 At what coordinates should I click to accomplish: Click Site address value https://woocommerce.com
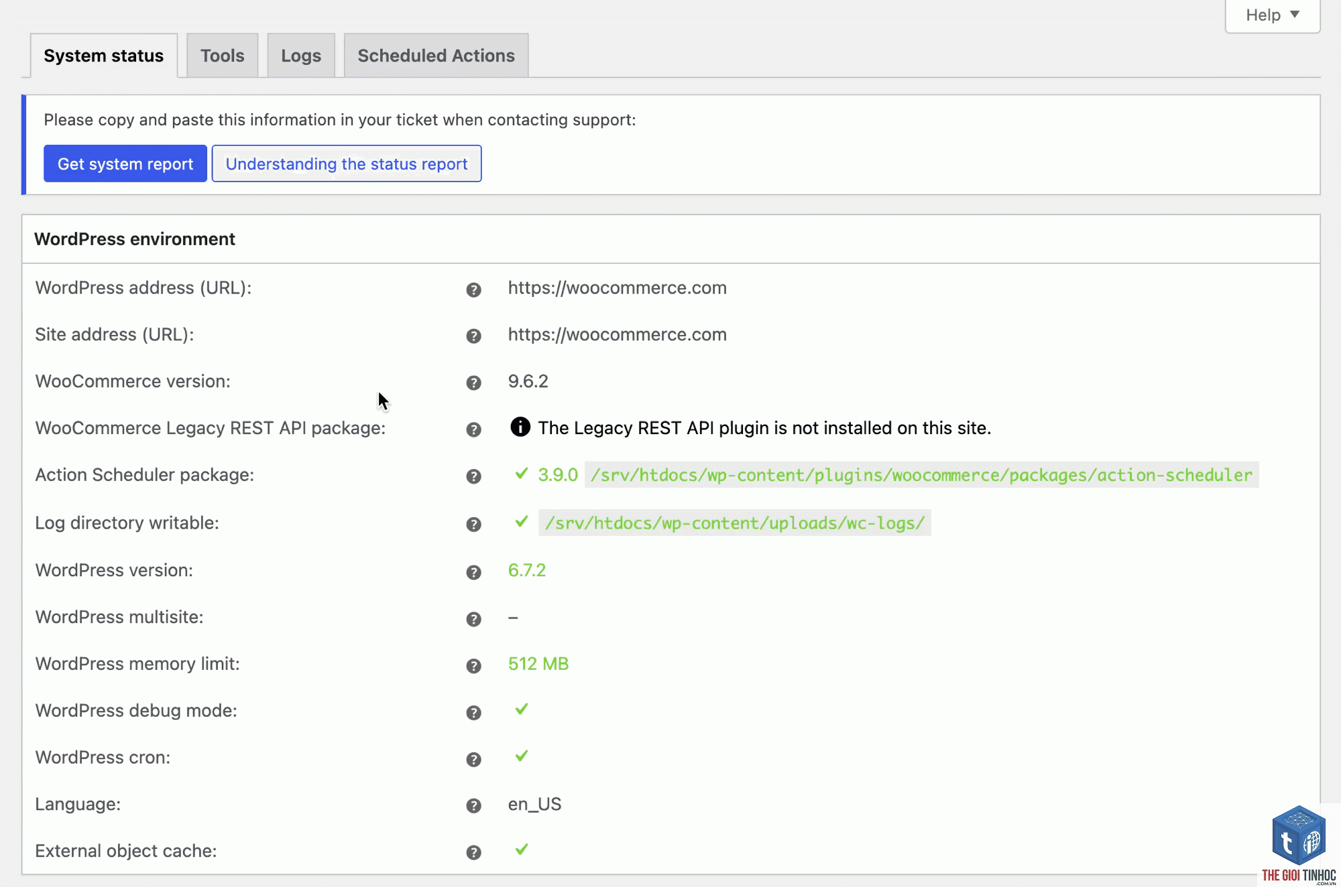(617, 334)
